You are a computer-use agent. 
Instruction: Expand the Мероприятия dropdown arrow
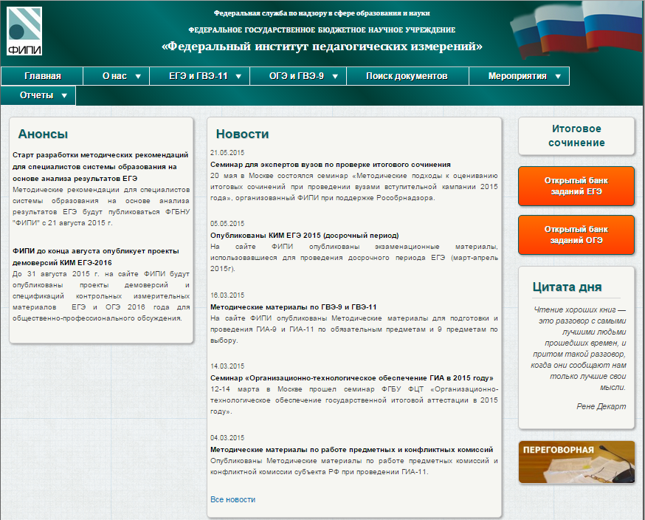(x=558, y=76)
